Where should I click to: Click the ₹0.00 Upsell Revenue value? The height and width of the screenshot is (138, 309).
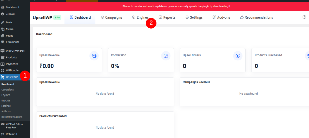tap(46, 66)
